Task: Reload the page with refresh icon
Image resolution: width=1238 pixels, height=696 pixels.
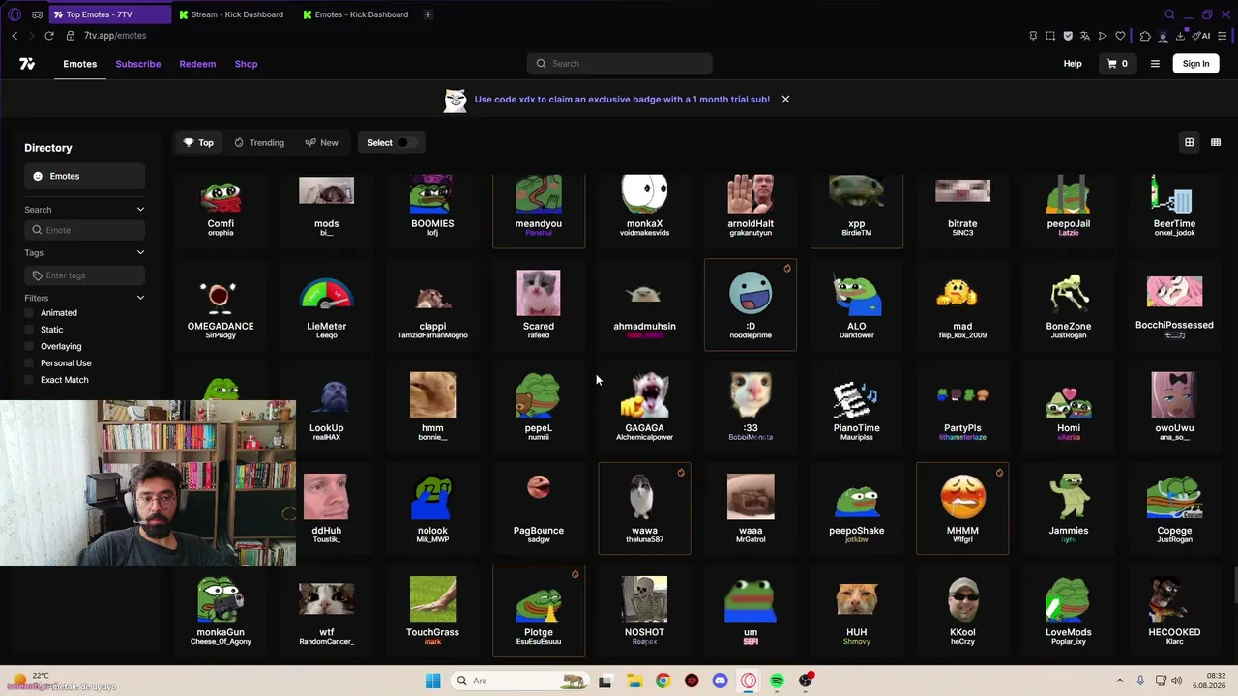Action: tap(49, 36)
